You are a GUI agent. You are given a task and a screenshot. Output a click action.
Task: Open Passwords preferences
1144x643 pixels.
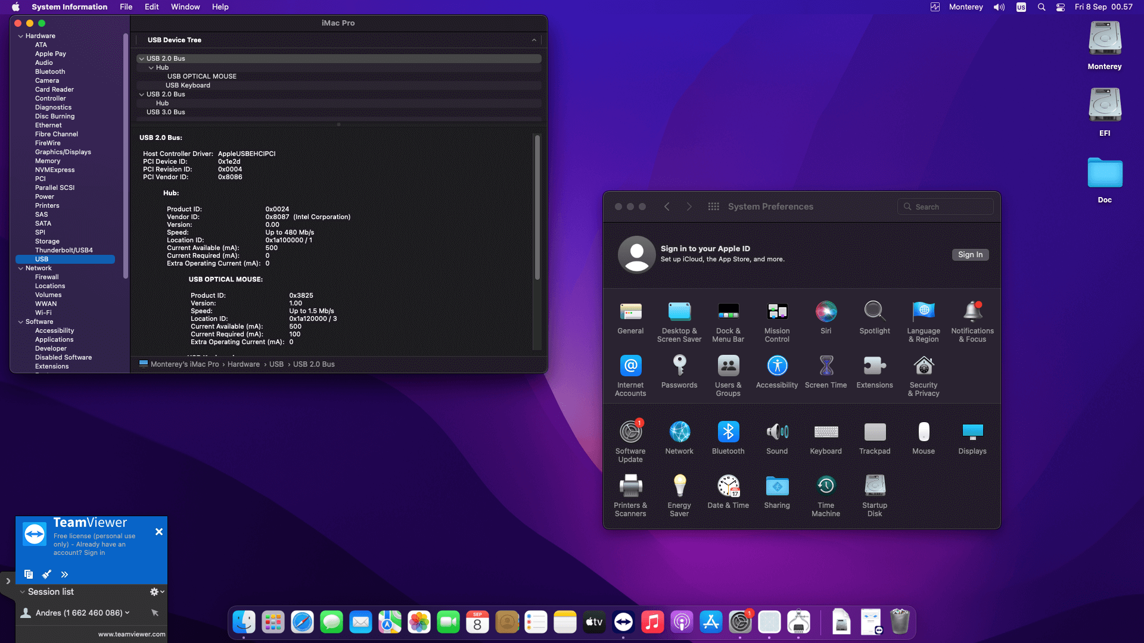coord(679,366)
